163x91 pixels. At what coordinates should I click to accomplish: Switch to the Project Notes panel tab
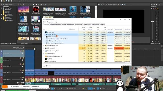click(24, 44)
